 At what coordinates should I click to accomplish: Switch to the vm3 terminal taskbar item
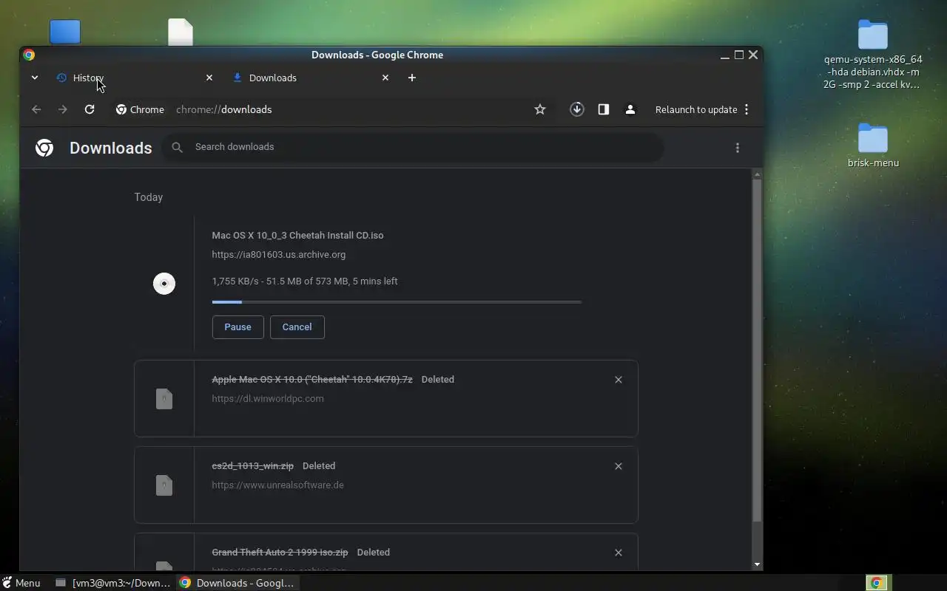click(x=113, y=583)
